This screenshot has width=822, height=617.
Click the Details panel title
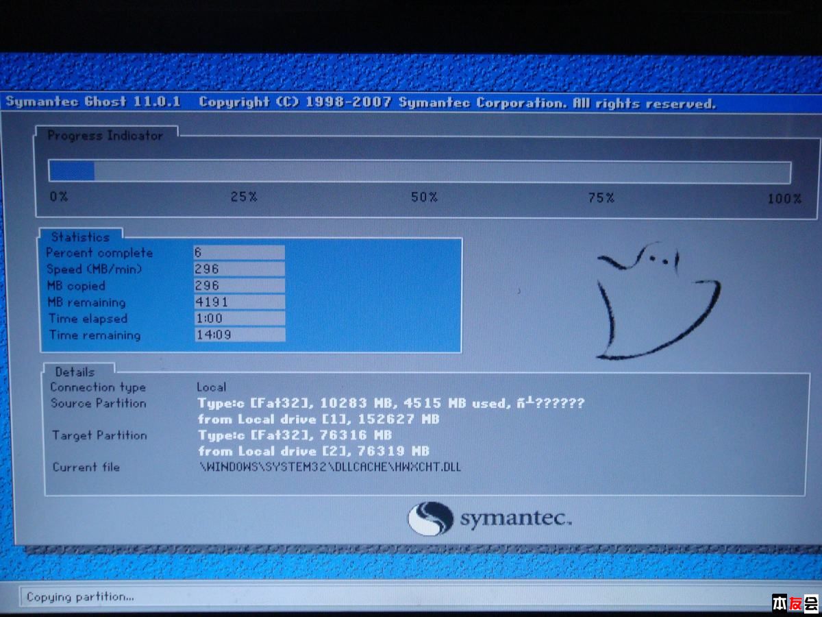tap(75, 372)
